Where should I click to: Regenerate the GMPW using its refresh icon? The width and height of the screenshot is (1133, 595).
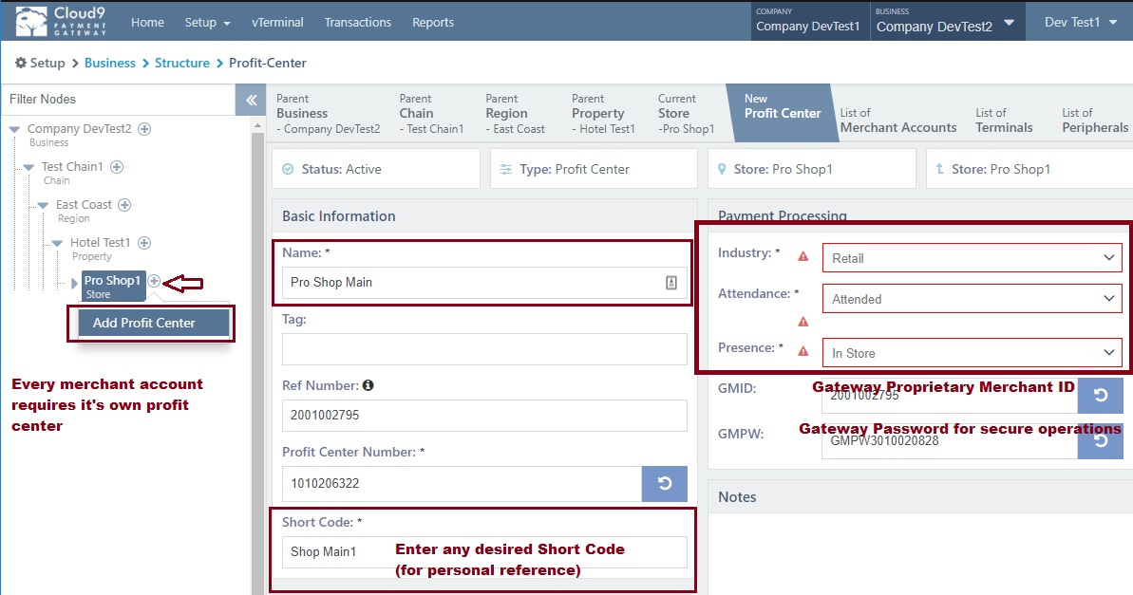[x=1101, y=440]
